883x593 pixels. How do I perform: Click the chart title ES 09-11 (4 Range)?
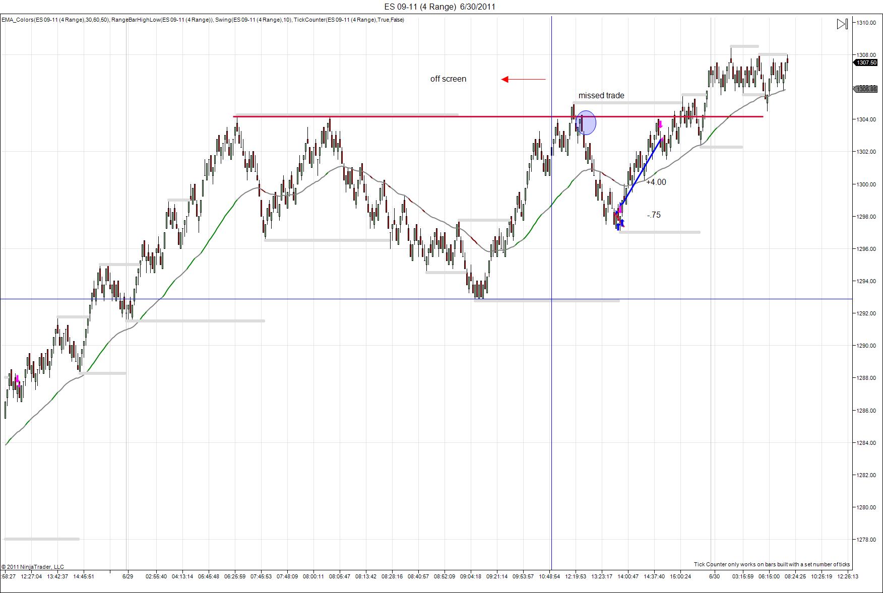click(420, 7)
